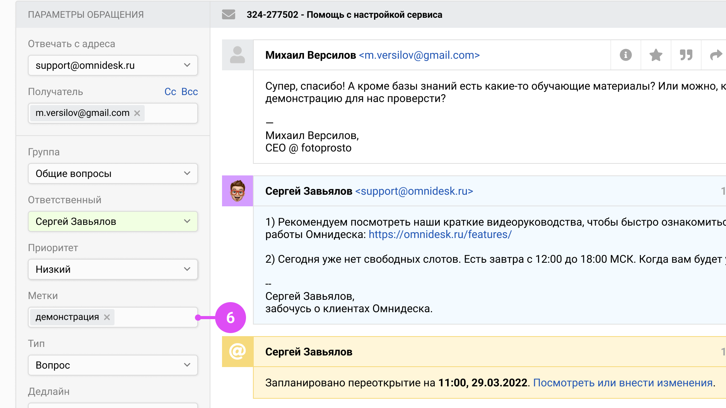Click Михаил Версилов's gray avatar placeholder

pos(237,55)
